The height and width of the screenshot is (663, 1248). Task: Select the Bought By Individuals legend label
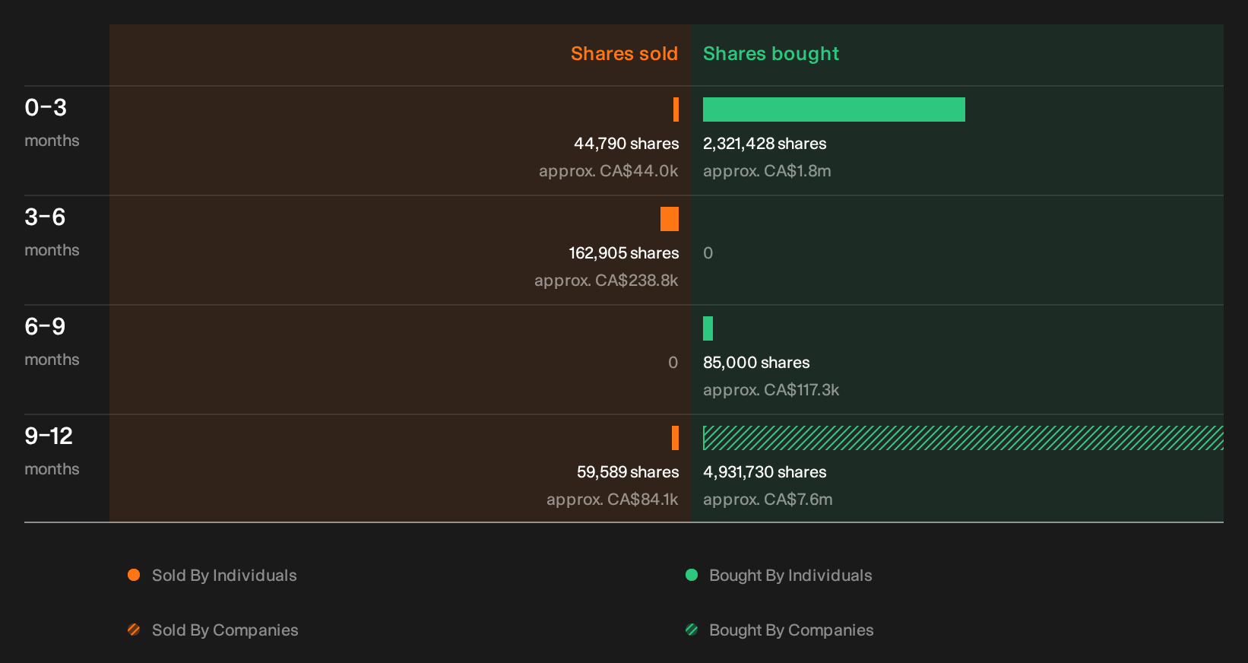(790, 576)
